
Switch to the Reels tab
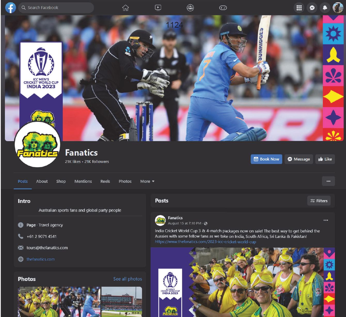point(105,181)
